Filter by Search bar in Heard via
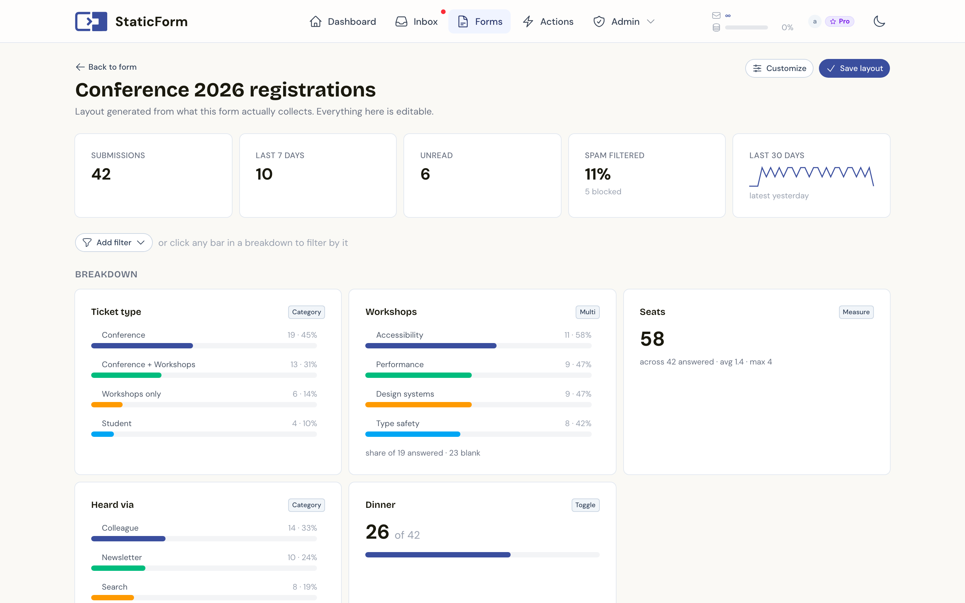Viewport: 965px width, 603px height. pyautogui.click(x=204, y=598)
